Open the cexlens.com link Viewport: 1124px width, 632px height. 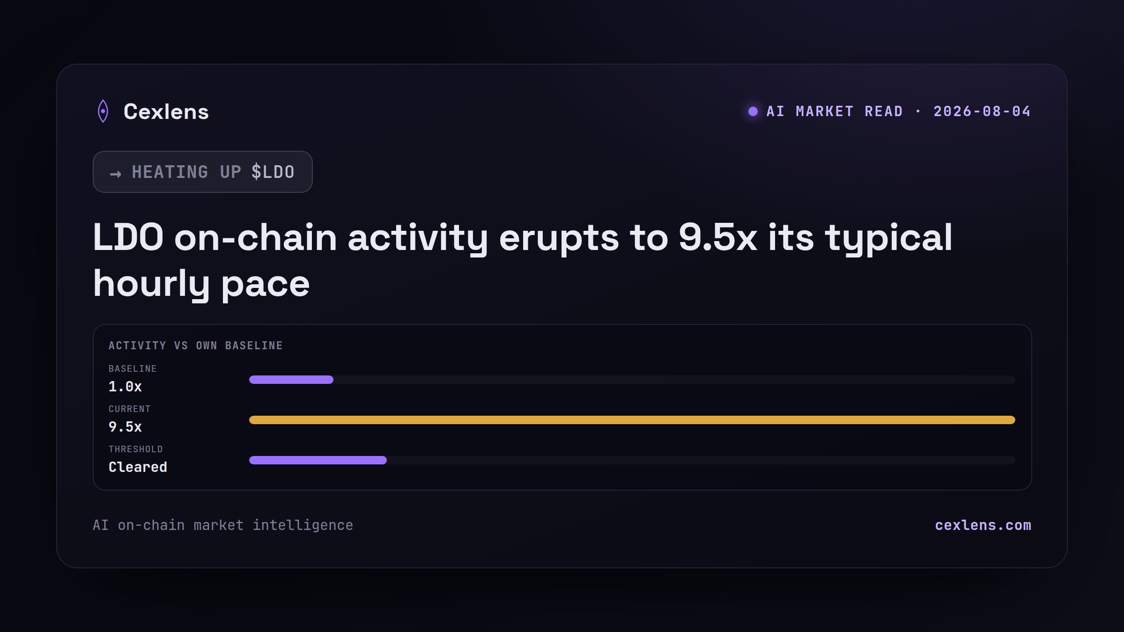pyautogui.click(x=983, y=525)
